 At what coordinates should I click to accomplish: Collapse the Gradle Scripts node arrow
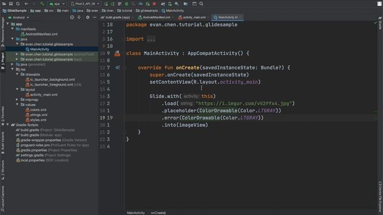click(x=8, y=125)
